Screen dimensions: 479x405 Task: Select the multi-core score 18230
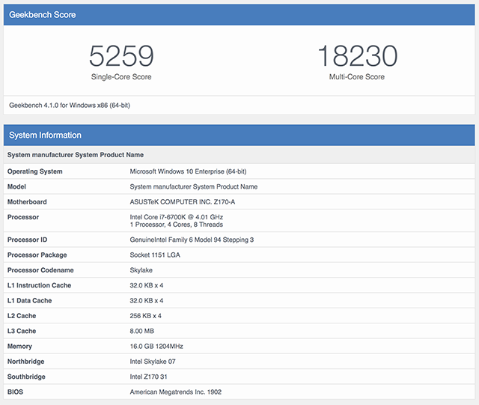(358, 56)
